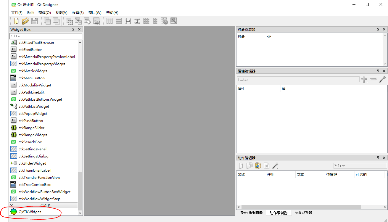Image resolution: width=388 pixels, height=222 pixels.
Task: Switch to edit signals/slots mode
Action: tap(78, 21)
